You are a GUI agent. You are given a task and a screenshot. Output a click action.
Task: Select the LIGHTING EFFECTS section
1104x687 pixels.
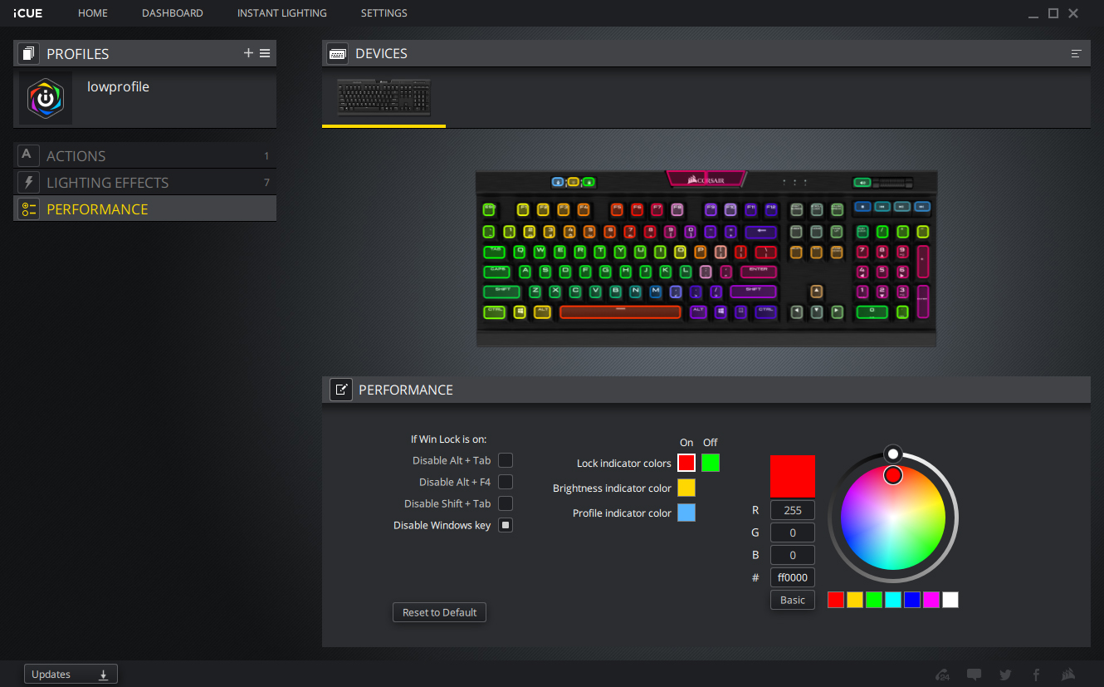pos(145,182)
